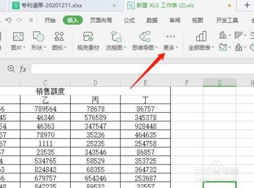Screen dimensions: 254x188
Task: Select cell containing 46346
Action: point(45,117)
